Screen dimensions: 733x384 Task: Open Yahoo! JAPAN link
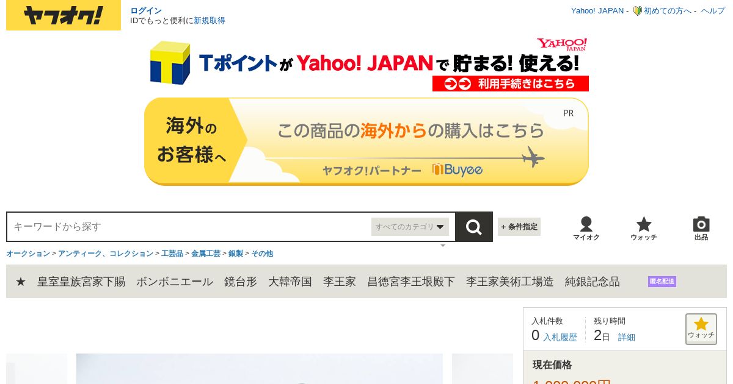click(597, 11)
